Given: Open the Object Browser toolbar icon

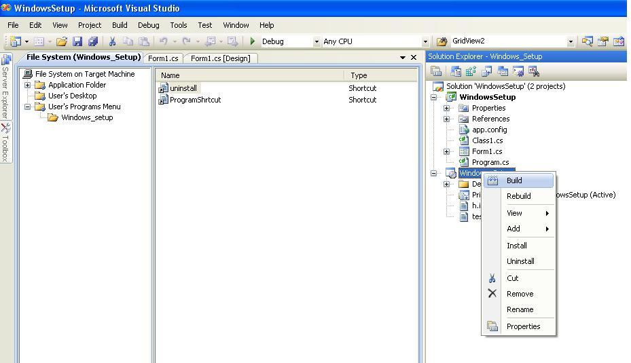Looking at the screenshot, I should [x=619, y=41].
